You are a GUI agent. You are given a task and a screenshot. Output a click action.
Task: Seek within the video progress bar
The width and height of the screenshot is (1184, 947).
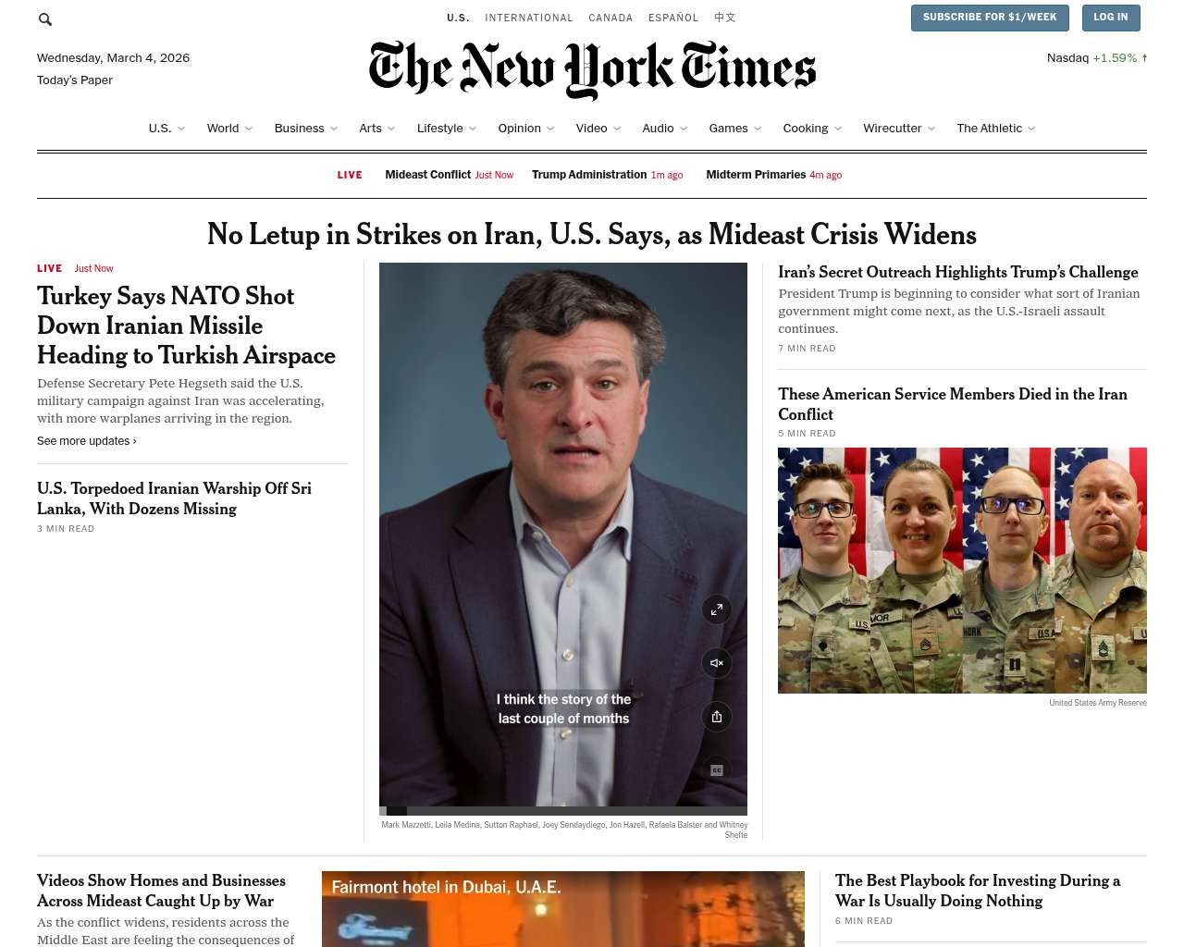(563, 811)
